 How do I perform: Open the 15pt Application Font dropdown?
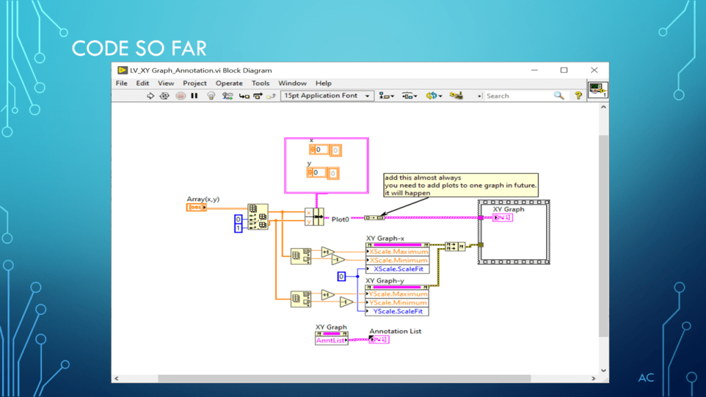click(327, 96)
